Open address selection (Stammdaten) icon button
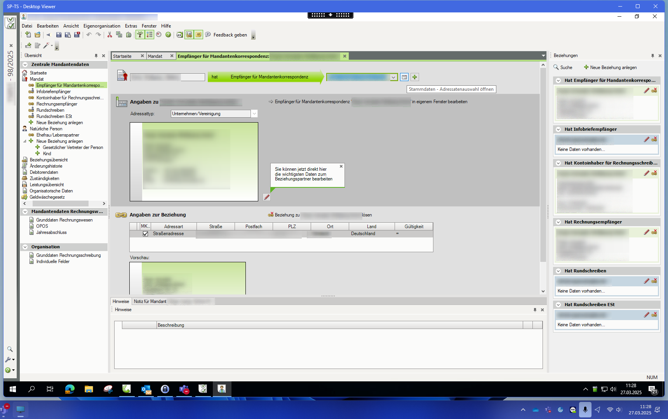668x419 pixels. 404,77
